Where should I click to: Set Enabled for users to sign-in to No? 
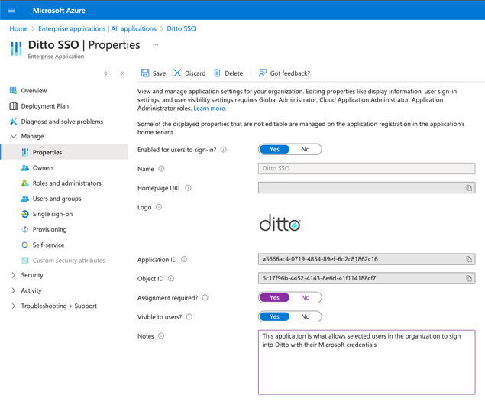coord(306,150)
